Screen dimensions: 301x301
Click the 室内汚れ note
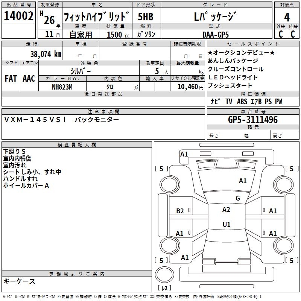[15, 165]
